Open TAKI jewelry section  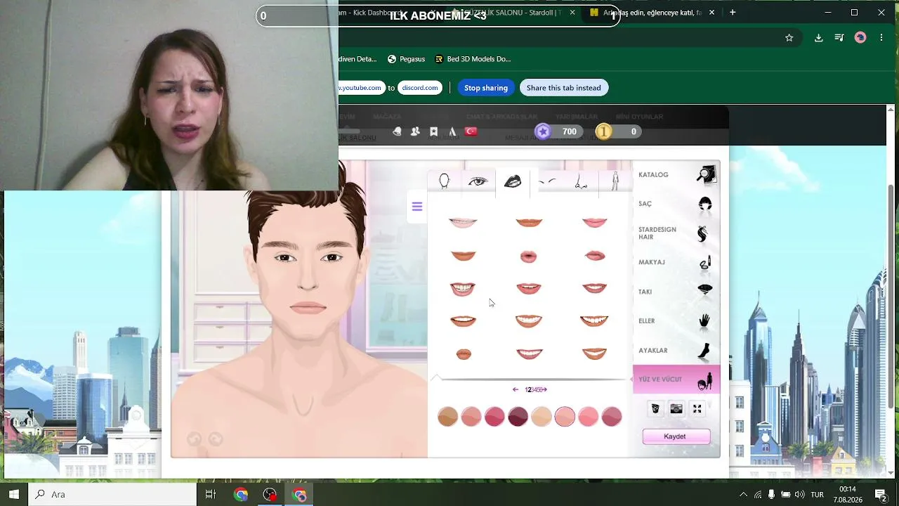[x=676, y=292]
